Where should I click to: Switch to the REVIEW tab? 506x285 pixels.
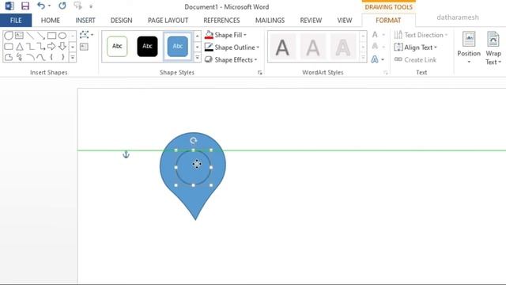pyautogui.click(x=311, y=21)
